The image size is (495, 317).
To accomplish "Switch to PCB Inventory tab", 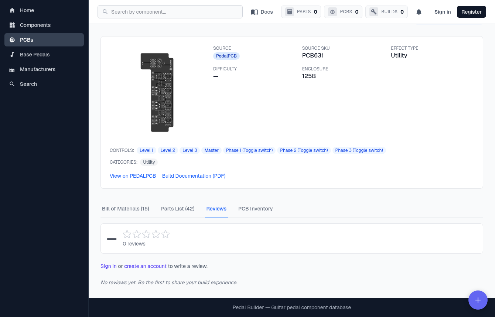I will [x=256, y=209].
